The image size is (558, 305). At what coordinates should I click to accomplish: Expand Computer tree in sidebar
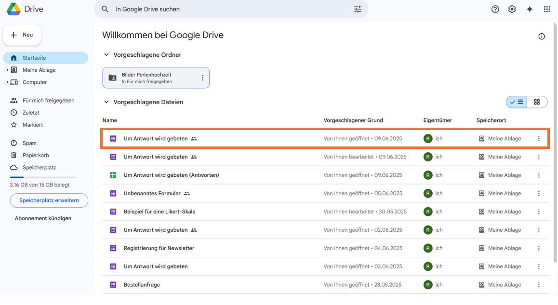[7, 82]
